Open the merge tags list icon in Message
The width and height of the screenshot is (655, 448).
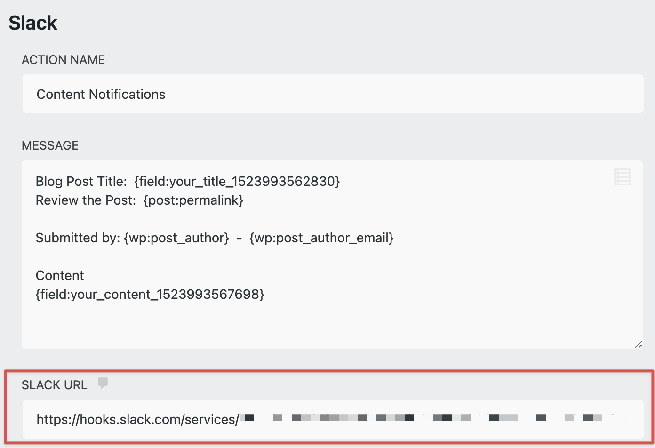[x=622, y=177]
